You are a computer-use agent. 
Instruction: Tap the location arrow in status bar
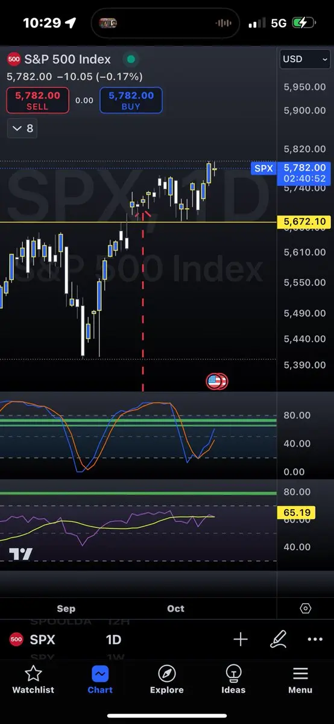(x=71, y=23)
